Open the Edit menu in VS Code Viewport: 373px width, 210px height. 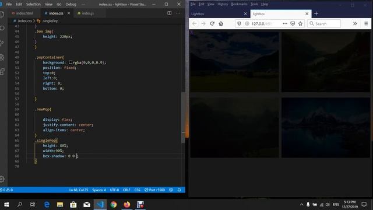pyautogui.click(x=19, y=4)
